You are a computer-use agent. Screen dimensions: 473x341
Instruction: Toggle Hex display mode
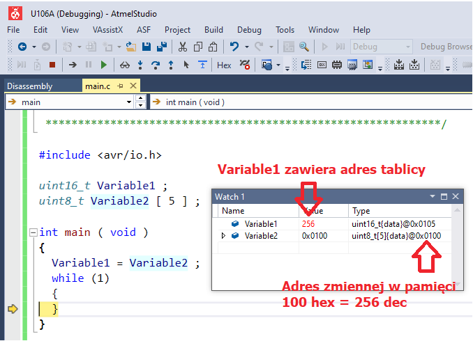point(224,65)
